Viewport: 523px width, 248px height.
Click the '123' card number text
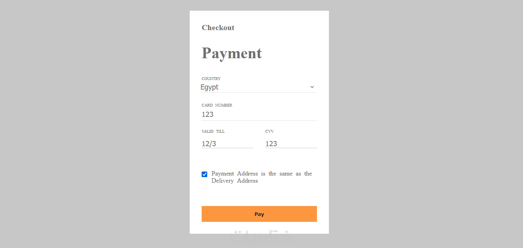[208, 114]
